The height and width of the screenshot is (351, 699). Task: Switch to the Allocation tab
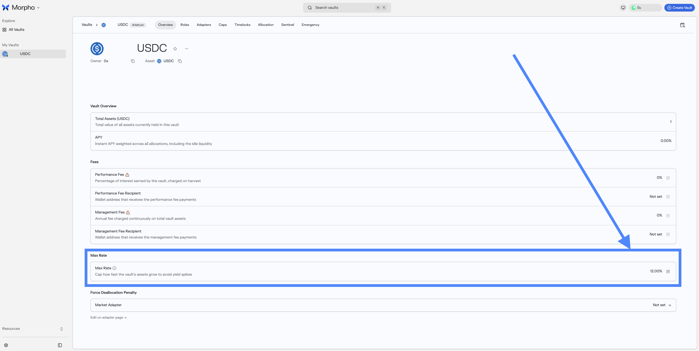click(266, 25)
